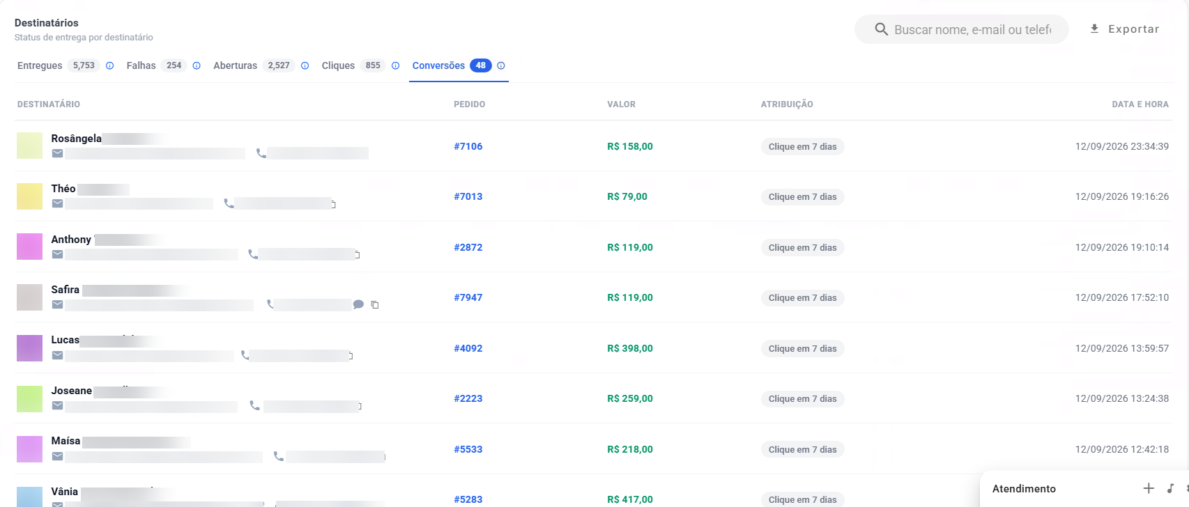Click the Destinatário column header

tap(49, 104)
